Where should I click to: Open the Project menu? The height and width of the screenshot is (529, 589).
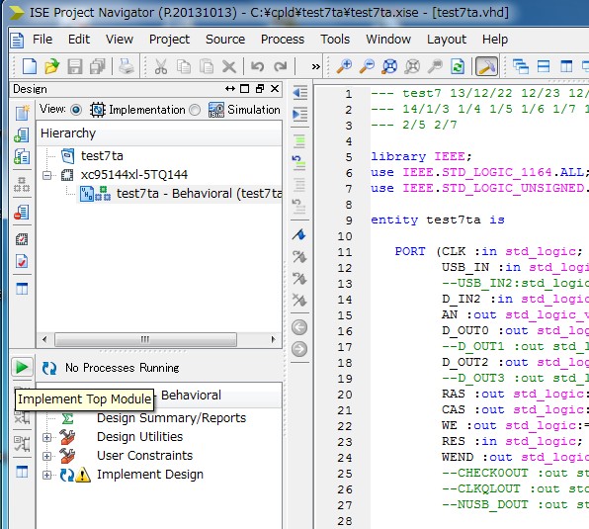click(x=169, y=40)
